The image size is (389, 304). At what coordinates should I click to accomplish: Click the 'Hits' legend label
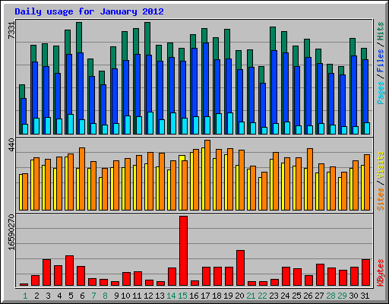[381, 31]
